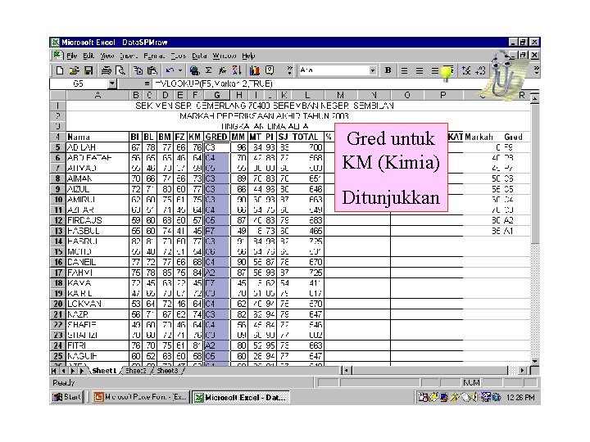Toggle Bold formatting button
Viewport: 590px width, 442px height.
[x=388, y=70]
